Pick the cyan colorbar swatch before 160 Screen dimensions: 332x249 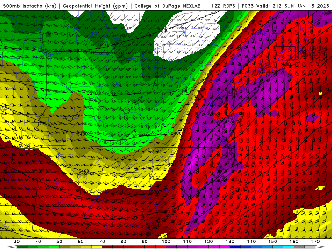289,247
